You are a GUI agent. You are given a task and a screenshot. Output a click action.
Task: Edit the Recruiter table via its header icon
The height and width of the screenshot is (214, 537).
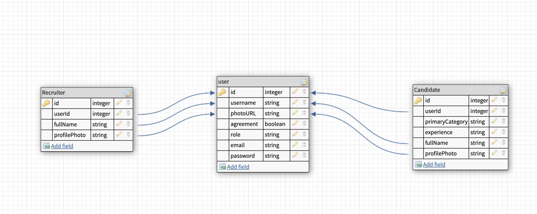click(x=128, y=93)
